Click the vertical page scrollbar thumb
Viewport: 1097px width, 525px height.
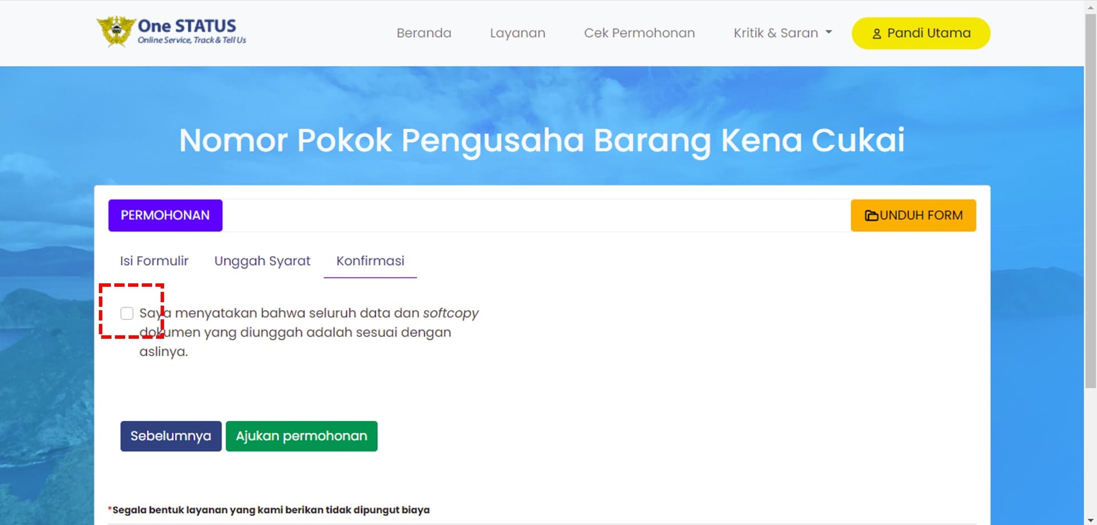click(x=1090, y=200)
